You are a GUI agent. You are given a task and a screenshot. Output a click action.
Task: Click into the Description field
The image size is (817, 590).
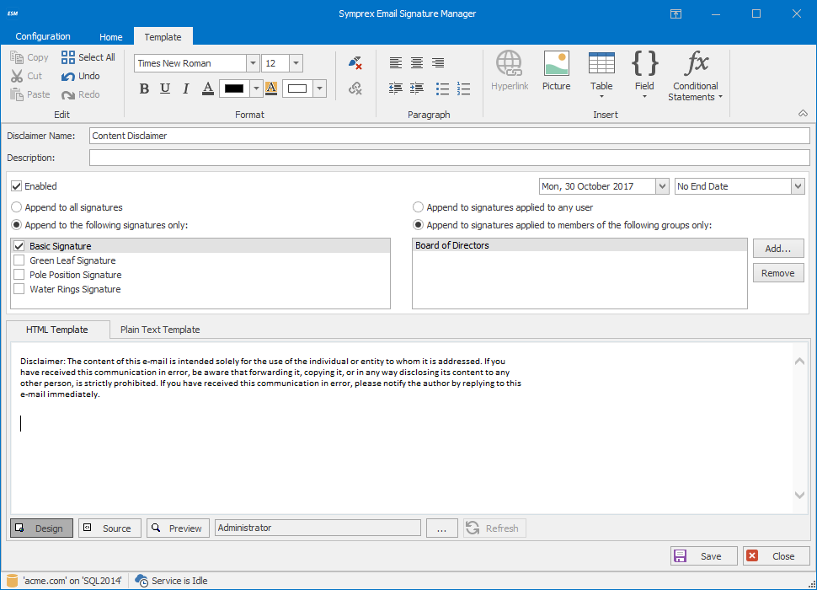click(x=449, y=158)
